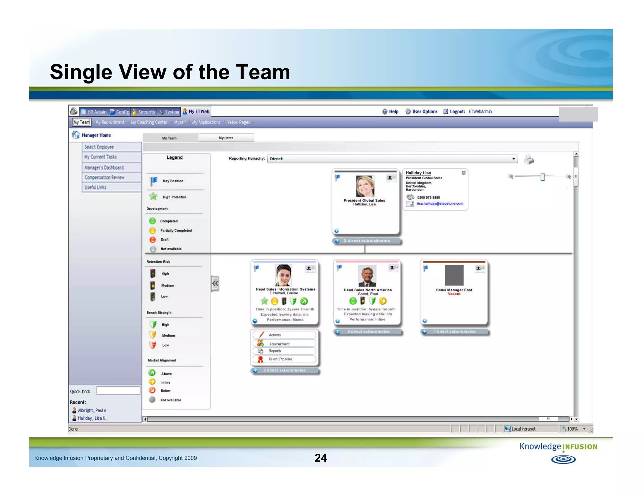Toggle details button on Halliday card

coord(336,231)
